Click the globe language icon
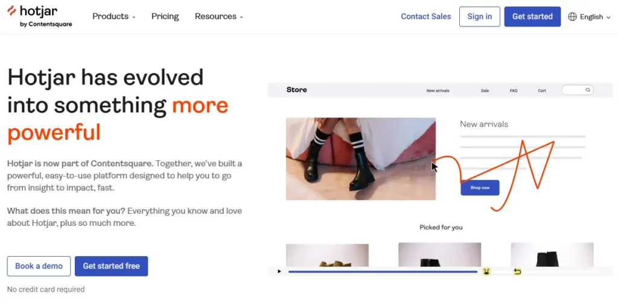 coord(572,17)
